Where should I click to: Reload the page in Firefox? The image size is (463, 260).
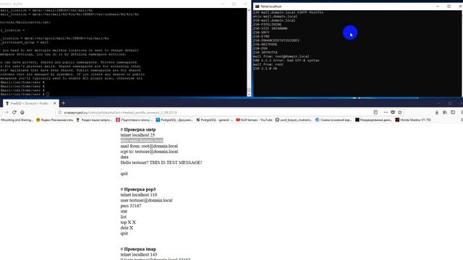click(14, 113)
